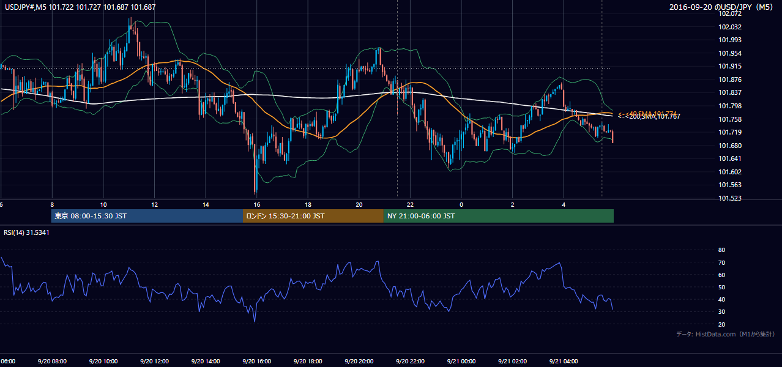Click the 101.641 price axis label
This screenshot has width=782, height=367.
pos(730,158)
